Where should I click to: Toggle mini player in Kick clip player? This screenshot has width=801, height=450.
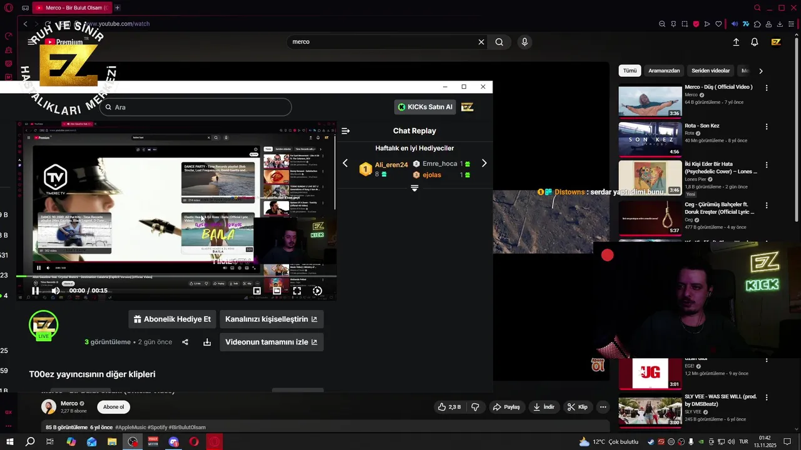[257, 291]
